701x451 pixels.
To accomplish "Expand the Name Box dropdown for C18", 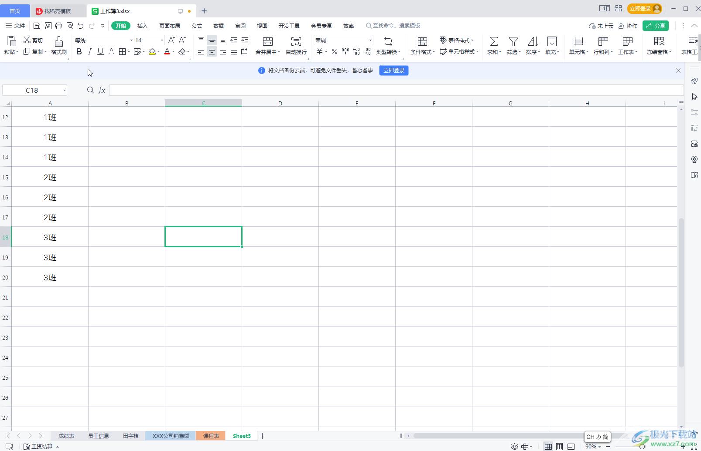I will coord(65,90).
